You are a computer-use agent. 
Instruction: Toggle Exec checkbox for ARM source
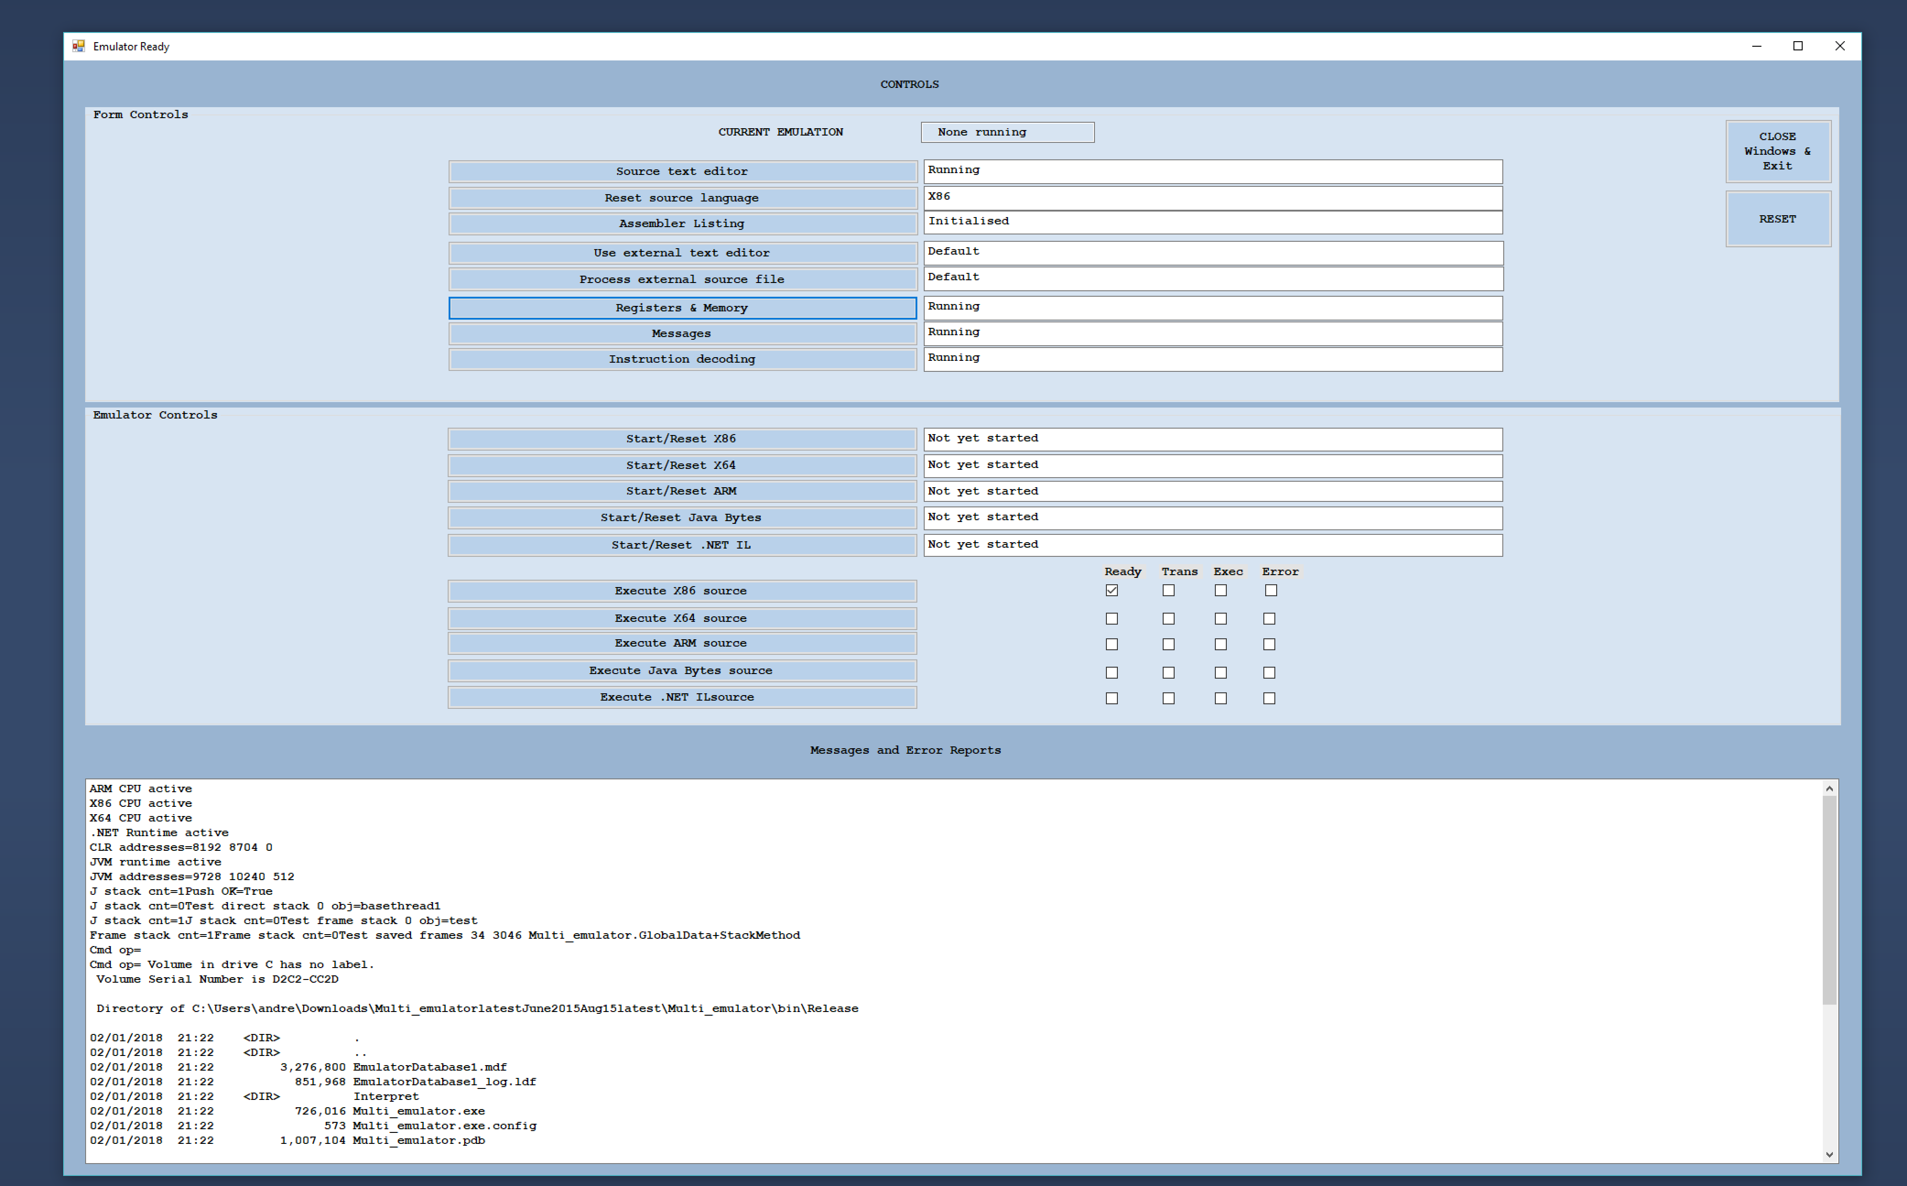1221,644
